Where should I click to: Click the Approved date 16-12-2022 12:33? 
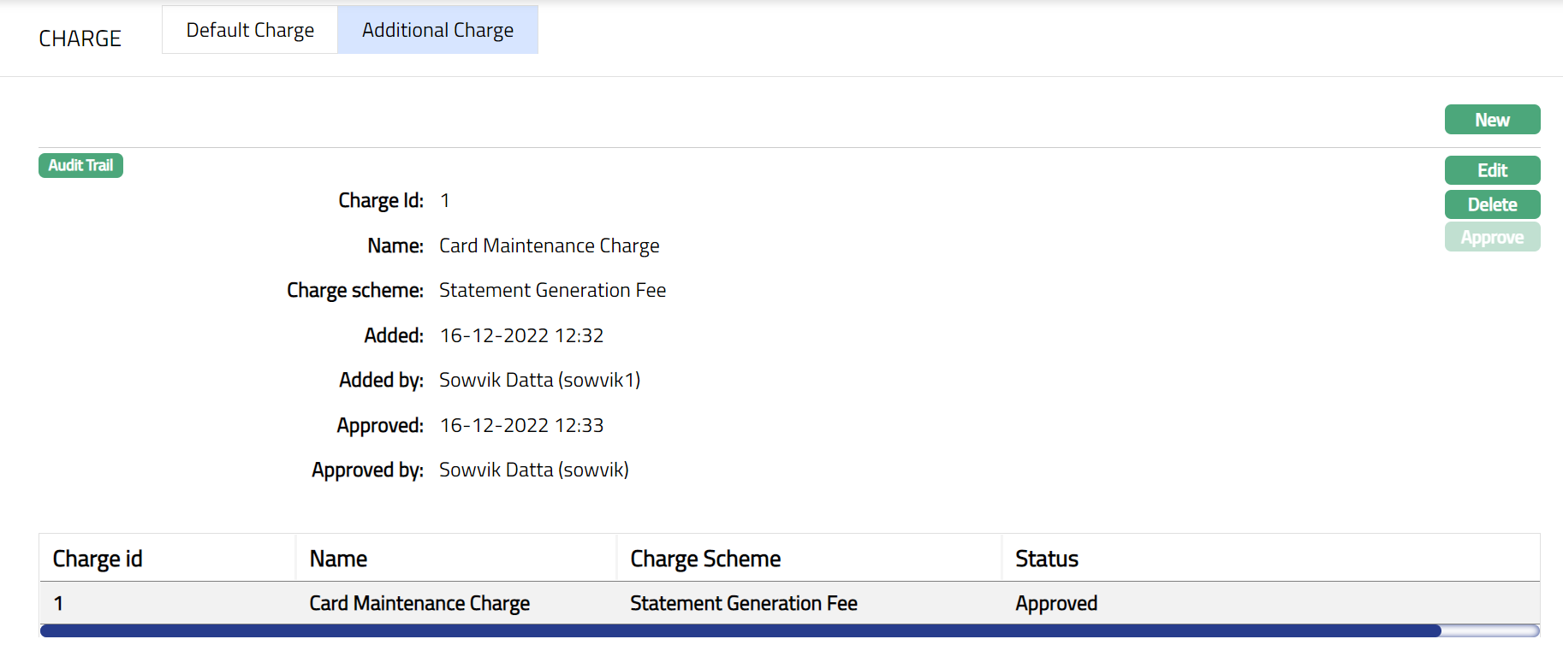pos(521,425)
